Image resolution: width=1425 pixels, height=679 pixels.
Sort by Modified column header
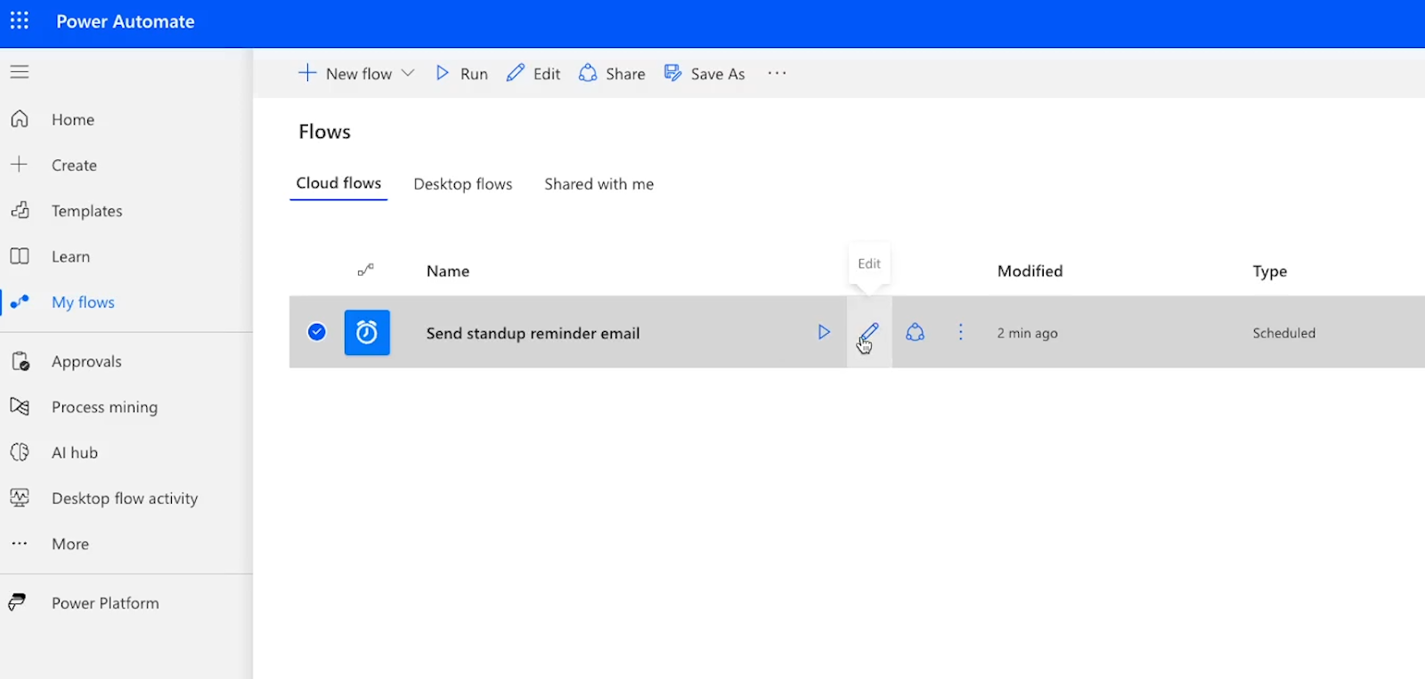(x=1030, y=271)
